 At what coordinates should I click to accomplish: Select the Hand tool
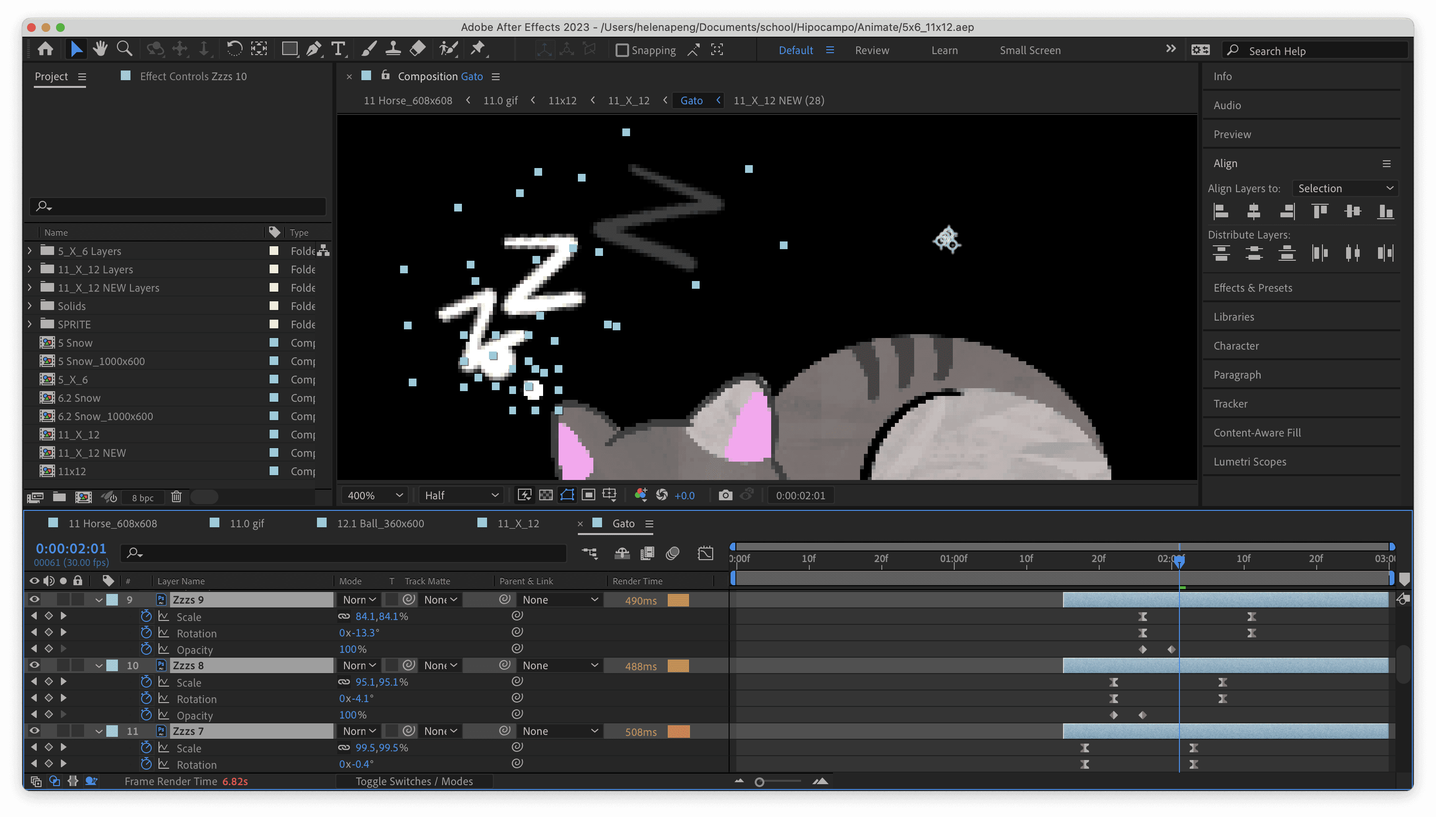click(x=101, y=49)
